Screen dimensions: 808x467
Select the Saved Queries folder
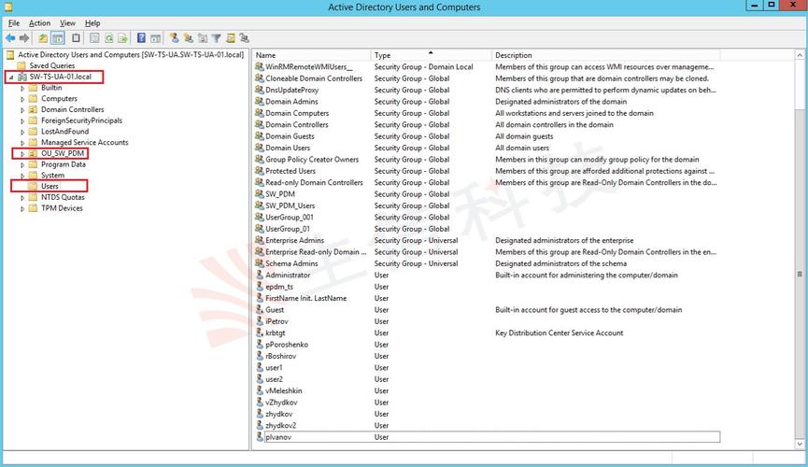click(x=51, y=65)
